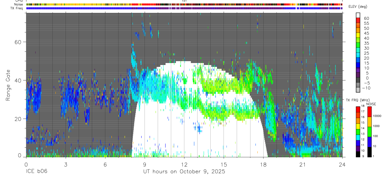Pick the blue 15–20 degree elevation swatch

[x=358, y=60]
